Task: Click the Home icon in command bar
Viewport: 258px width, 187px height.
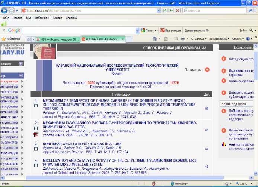Action: [155, 39]
